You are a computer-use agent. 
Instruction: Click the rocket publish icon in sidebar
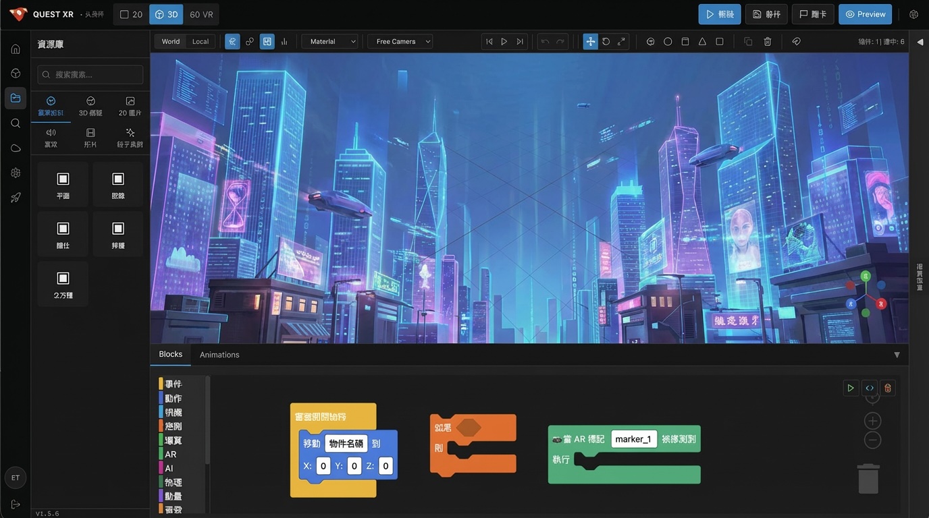tap(16, 198)
